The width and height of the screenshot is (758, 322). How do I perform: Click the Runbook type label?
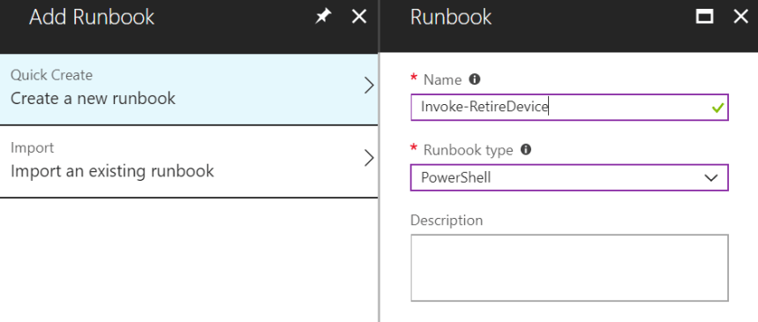click(468, 150)
